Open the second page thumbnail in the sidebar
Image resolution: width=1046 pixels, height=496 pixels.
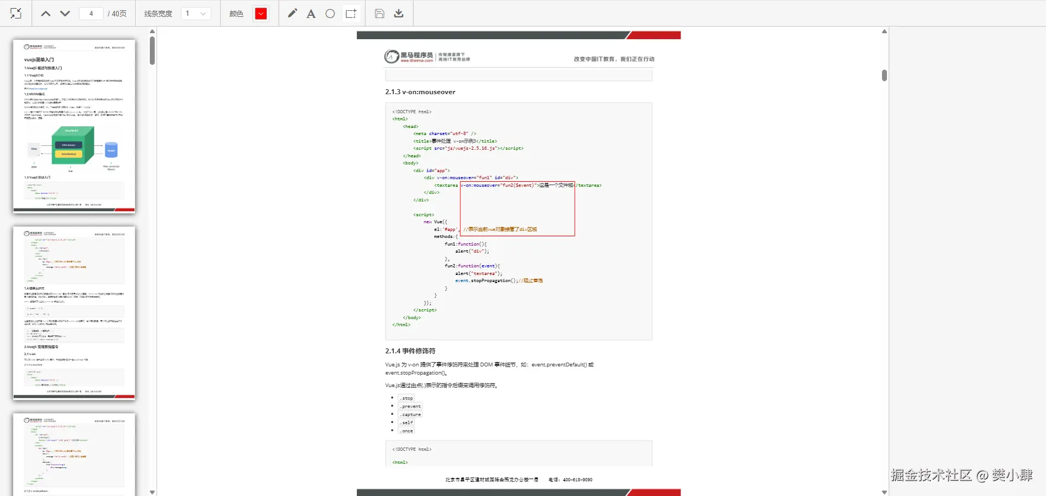click(x=74, y=313)
